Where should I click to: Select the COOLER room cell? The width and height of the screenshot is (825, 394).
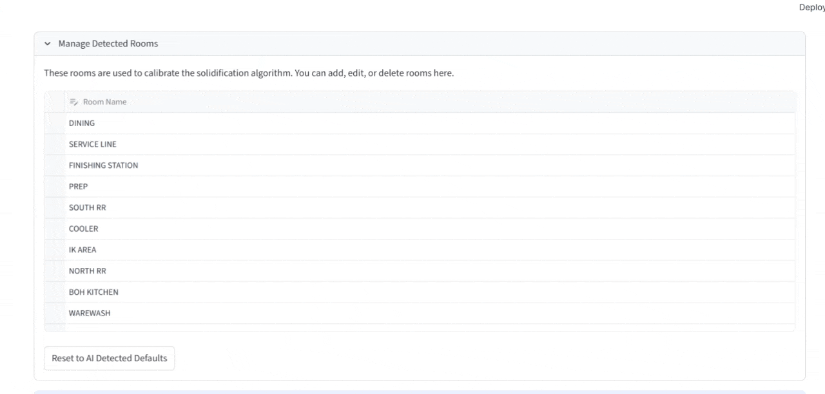tap(83, 229)
